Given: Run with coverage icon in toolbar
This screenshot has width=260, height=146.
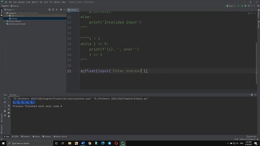Looking at the screenshot, I should click(245, 6).
